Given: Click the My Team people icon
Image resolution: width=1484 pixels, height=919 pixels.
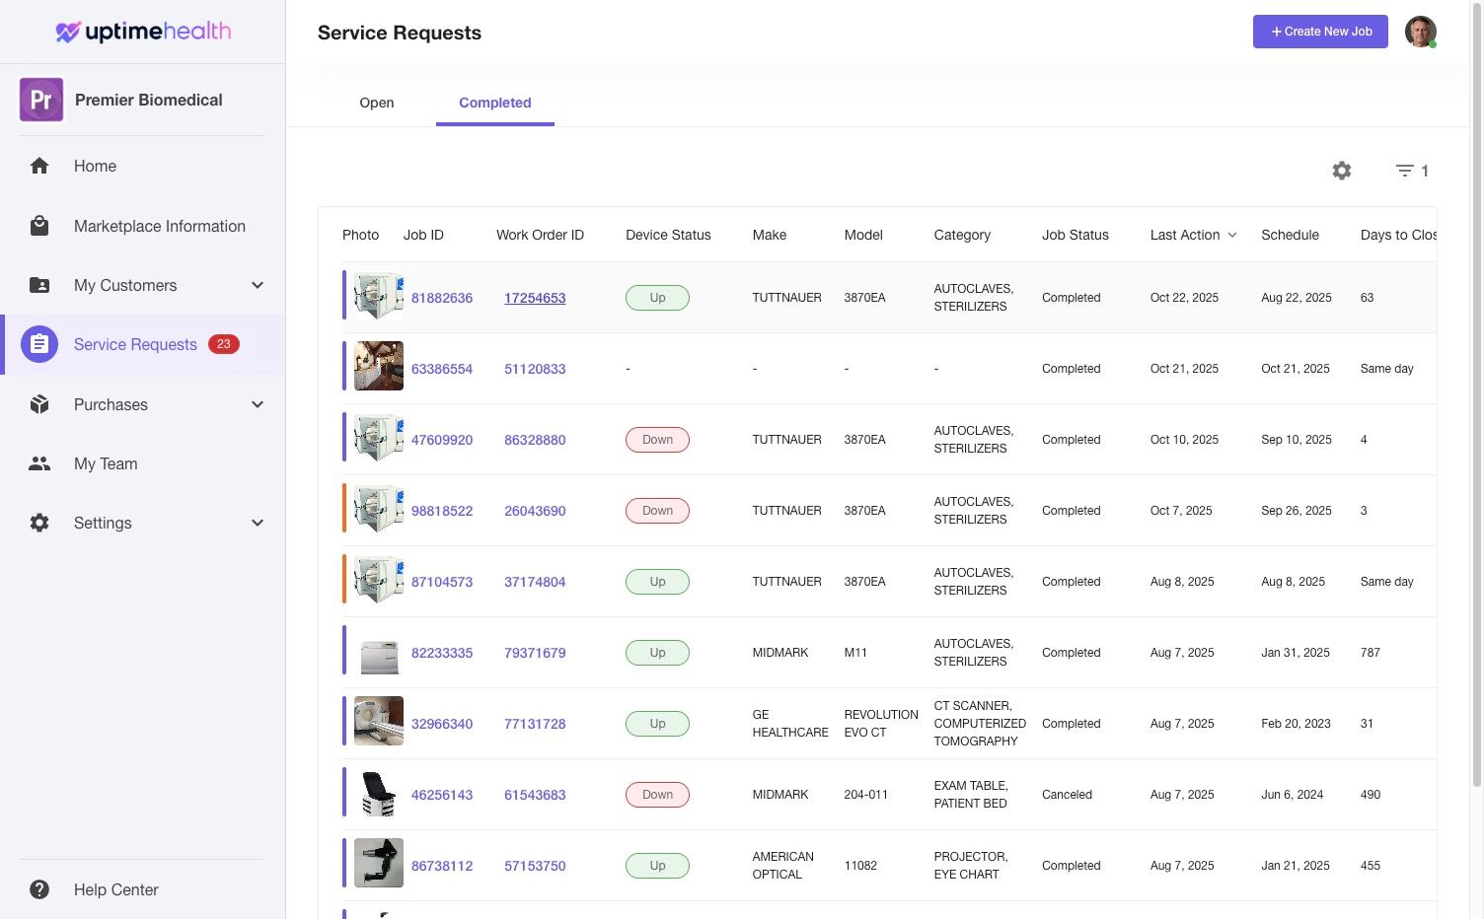Looking at the screenshot, I should click(x=39, y=463).
